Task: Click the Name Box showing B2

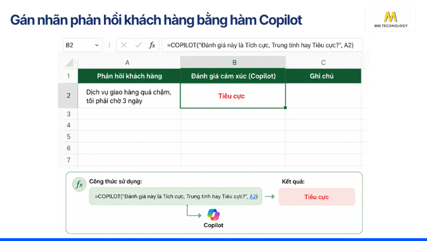Action: [x=83, y=45]
